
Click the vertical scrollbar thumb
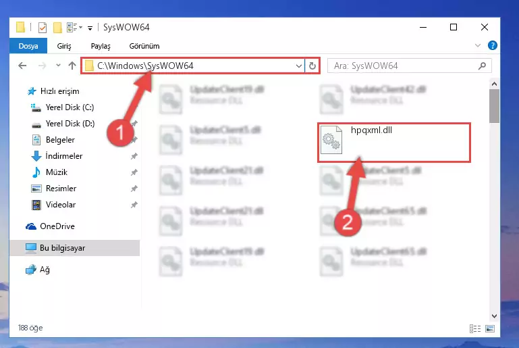pos(494,106)
